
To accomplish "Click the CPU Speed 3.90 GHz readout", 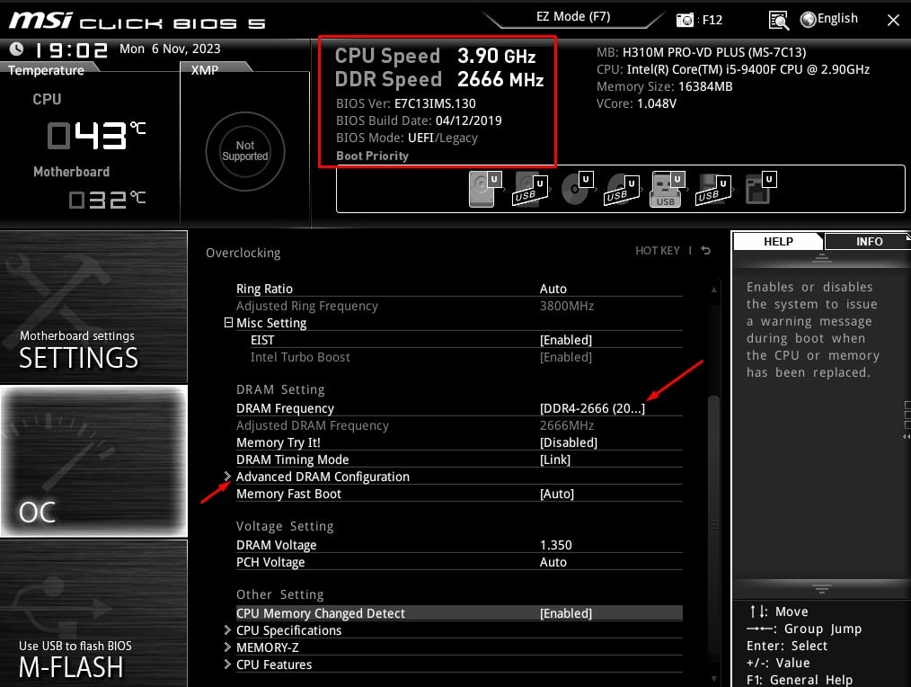I will coord(435,56).
